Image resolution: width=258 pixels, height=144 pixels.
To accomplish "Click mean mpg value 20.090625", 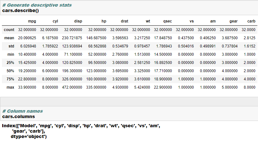I will coord(27,38).
